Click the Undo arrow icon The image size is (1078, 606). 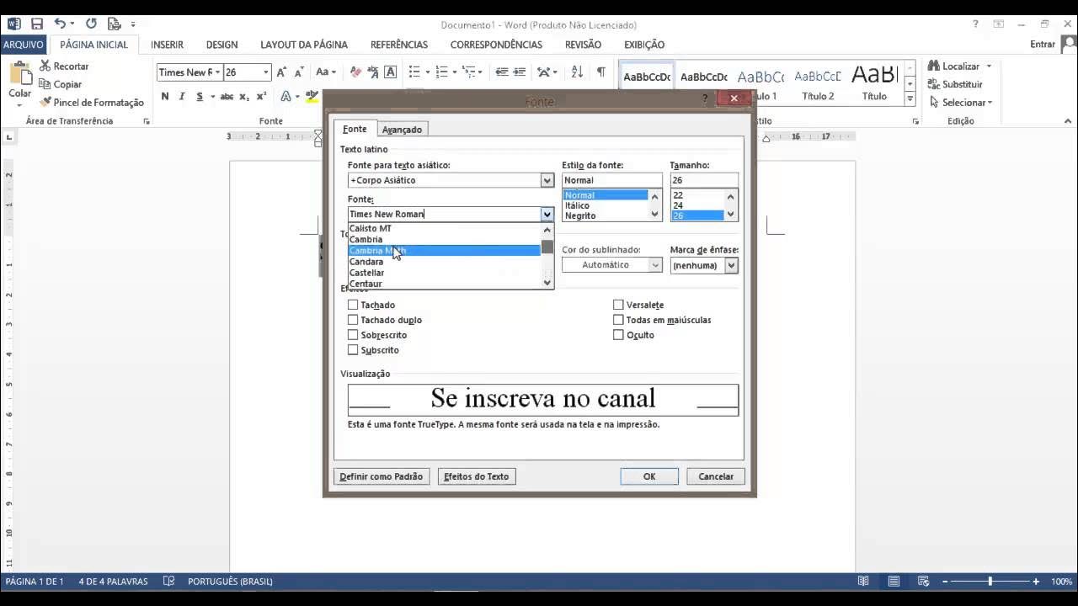pos(60,24)
